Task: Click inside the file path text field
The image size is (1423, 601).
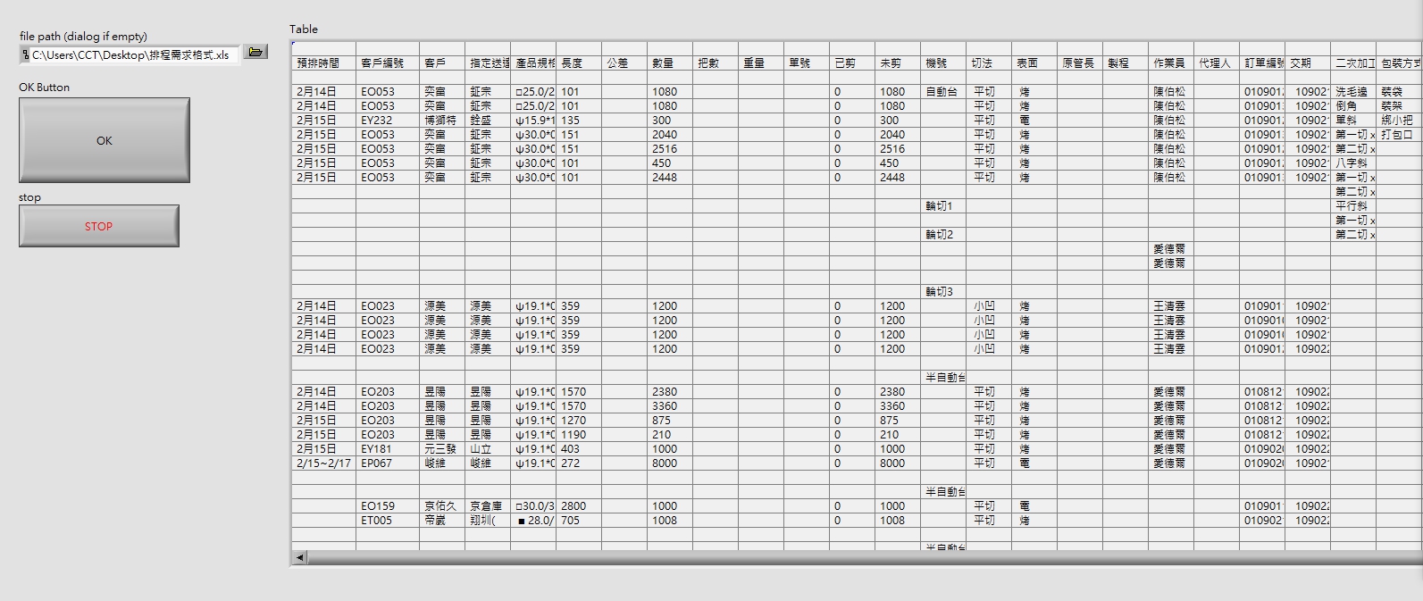Action: tap(134, 55)
